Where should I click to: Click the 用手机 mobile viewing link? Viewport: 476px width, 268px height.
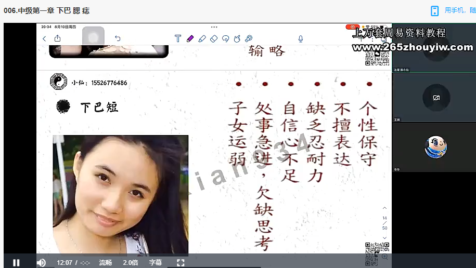point(455,10)
